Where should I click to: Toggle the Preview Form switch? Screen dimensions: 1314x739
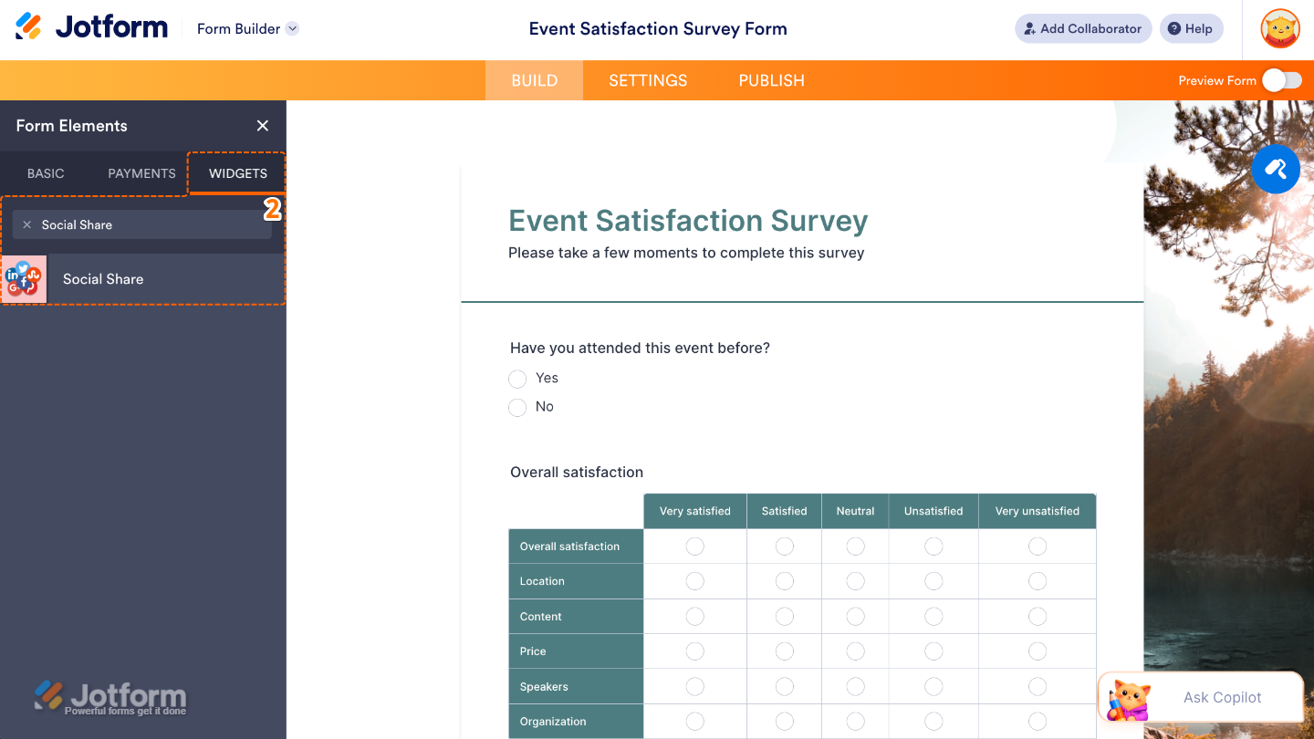(x=1282, y=80)
